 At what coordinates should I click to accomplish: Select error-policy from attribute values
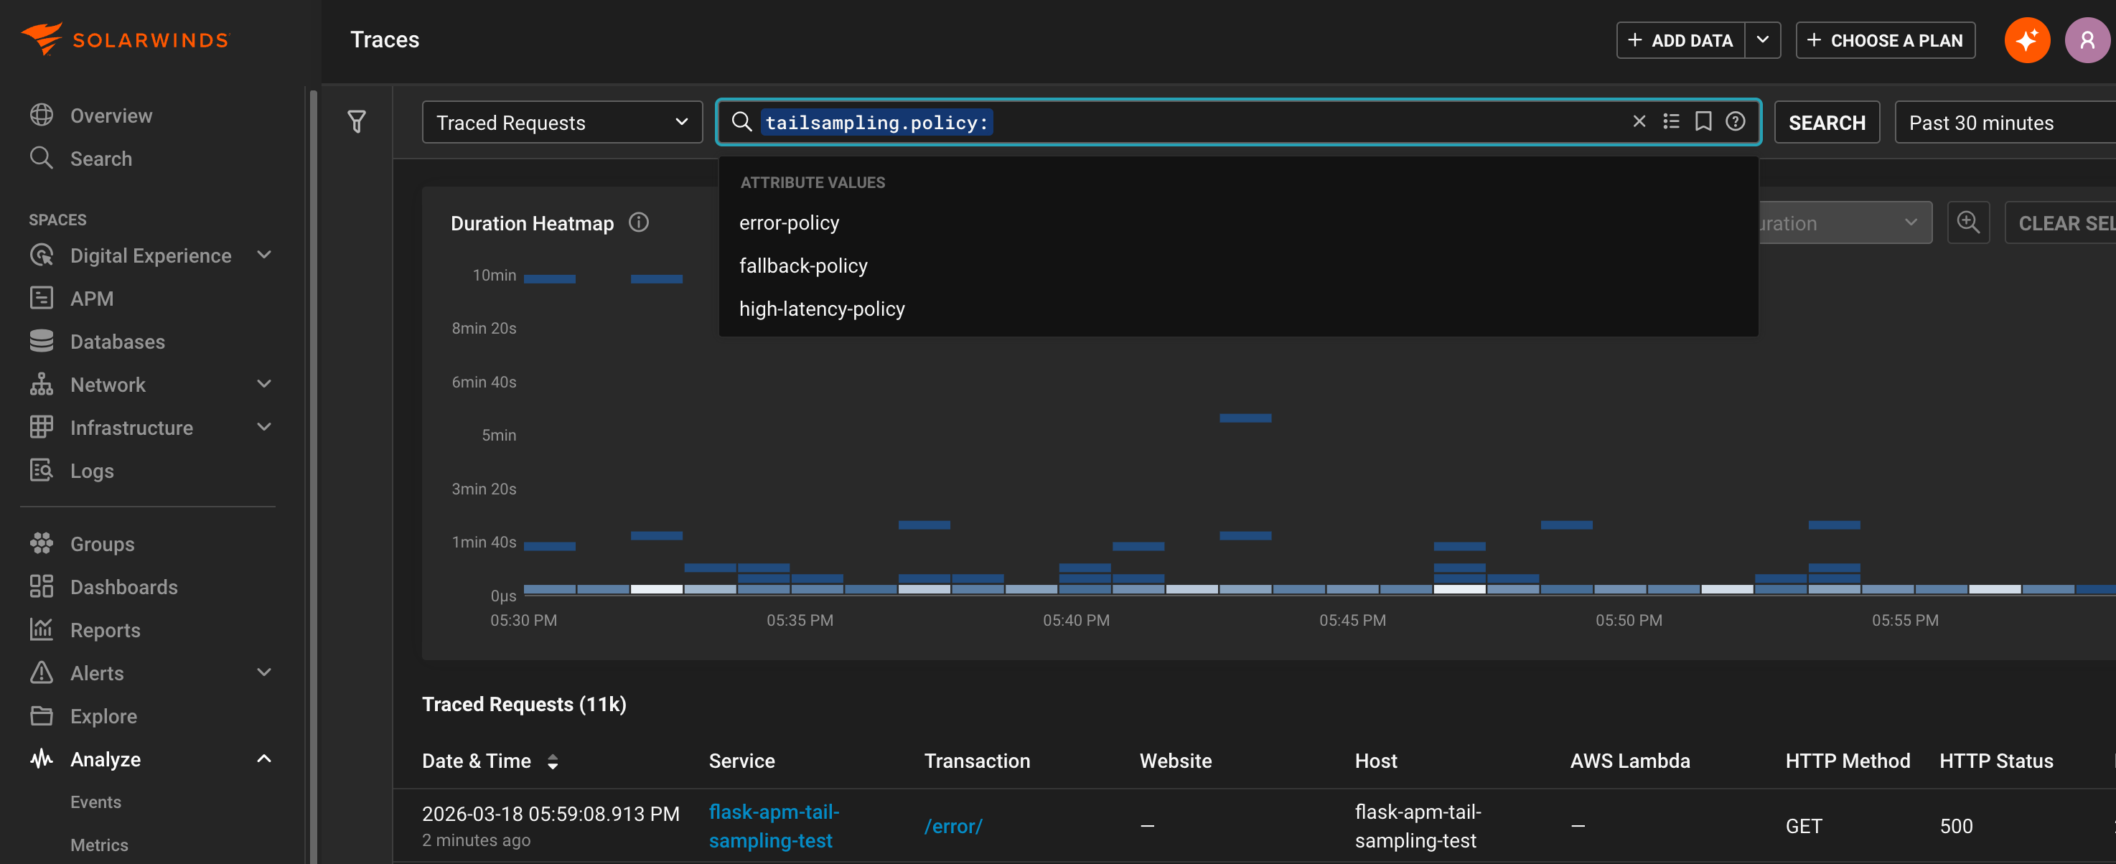(x=789, y=222)
